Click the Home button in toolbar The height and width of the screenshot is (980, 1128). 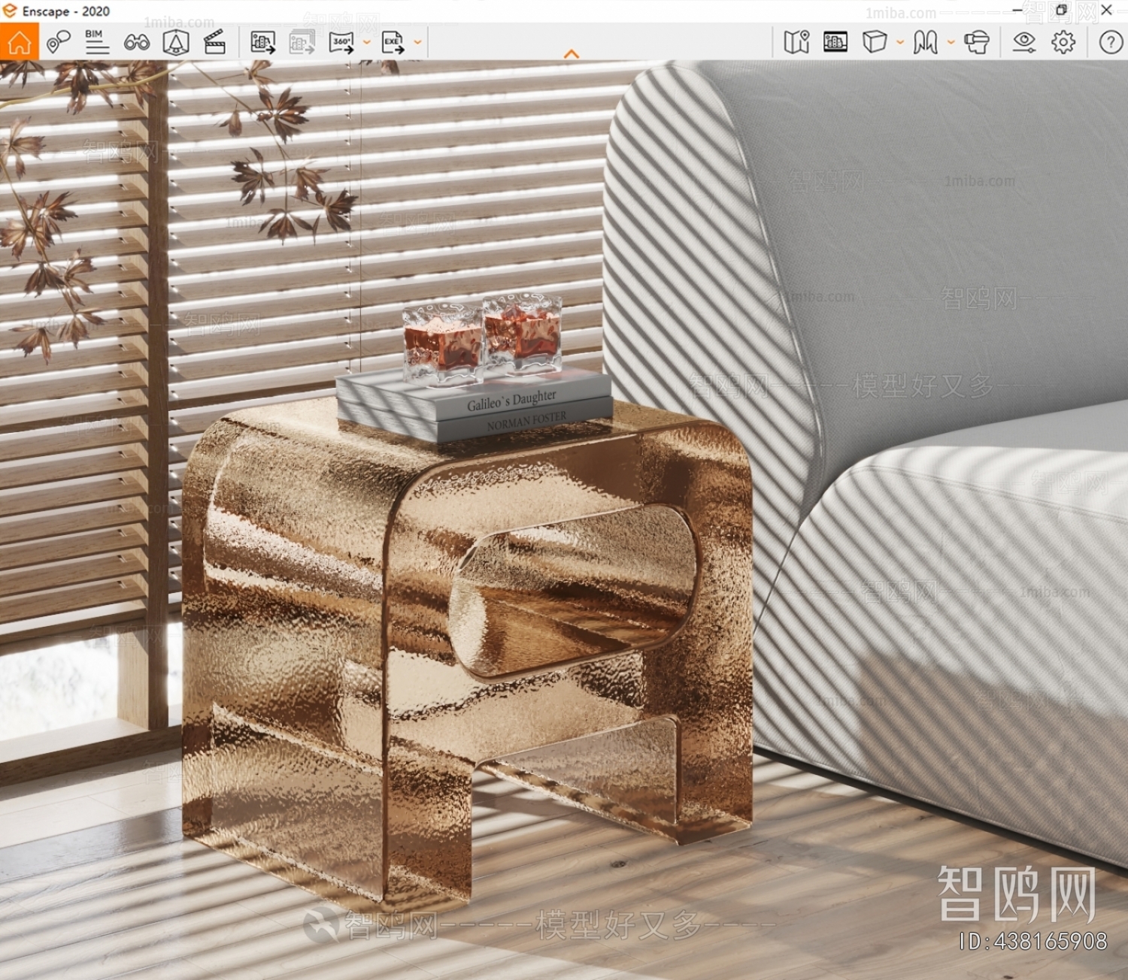tap(19, 42)
